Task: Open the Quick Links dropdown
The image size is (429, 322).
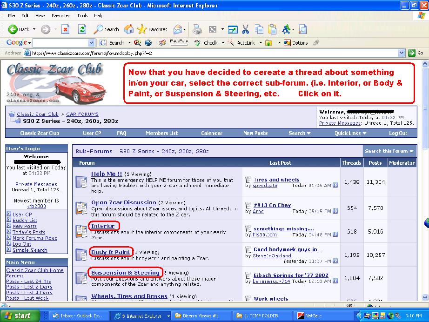Action: 350,133
